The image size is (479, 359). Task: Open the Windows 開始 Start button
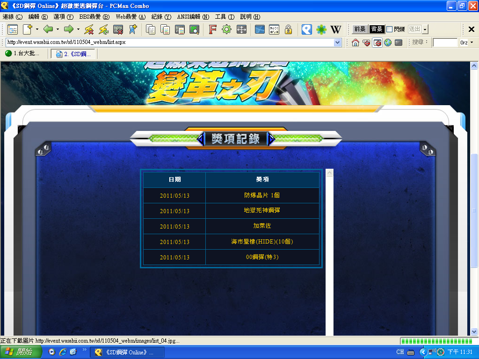tap(20, 352)
